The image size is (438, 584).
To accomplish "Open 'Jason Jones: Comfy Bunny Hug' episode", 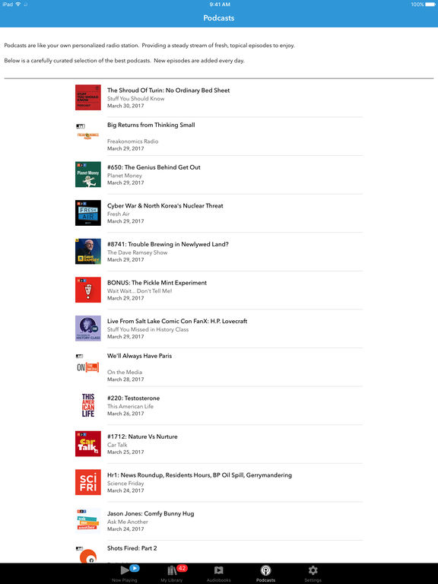I will pyautogui.click(x=151, y=513).
